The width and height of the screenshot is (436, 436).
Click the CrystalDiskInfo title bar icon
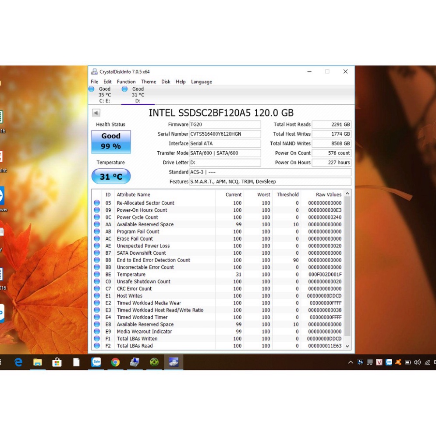[x=95, y=71]
